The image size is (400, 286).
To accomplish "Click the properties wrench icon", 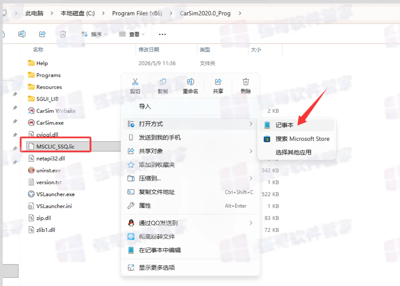I will pos(131,206).
